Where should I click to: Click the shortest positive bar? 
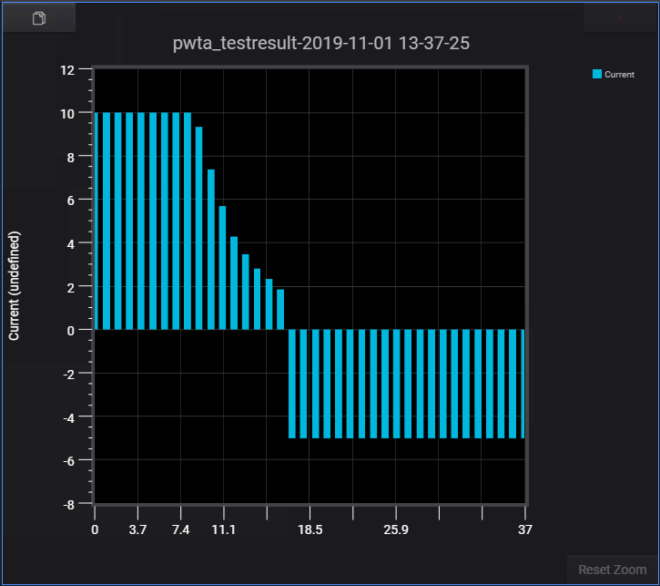pyautogui.click(x=280, y=309)
